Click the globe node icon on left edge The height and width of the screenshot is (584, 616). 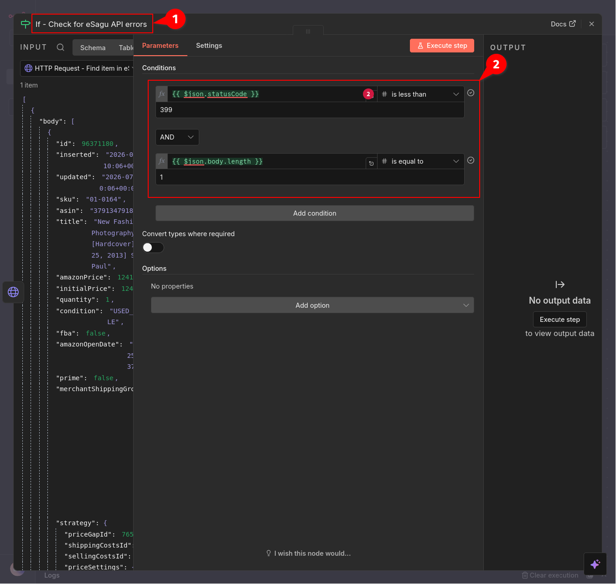tap(13, 292)
